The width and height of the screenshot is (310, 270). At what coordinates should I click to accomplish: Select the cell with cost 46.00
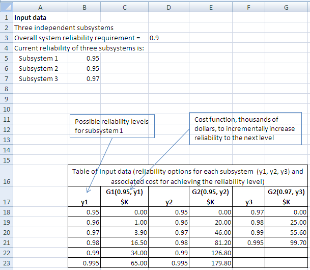(x=211, y=232)
